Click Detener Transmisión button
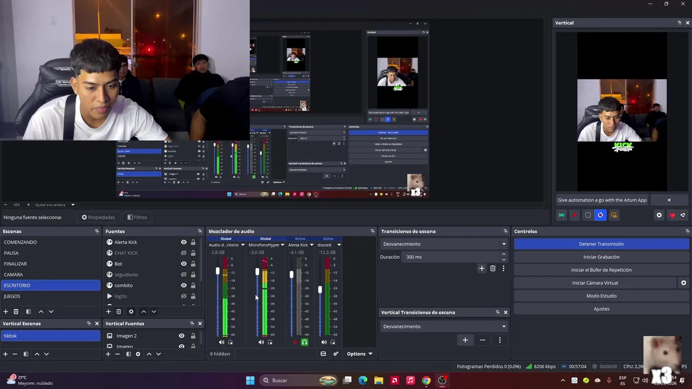The width and height of the screenshot is (692, 389). point(601,244)
